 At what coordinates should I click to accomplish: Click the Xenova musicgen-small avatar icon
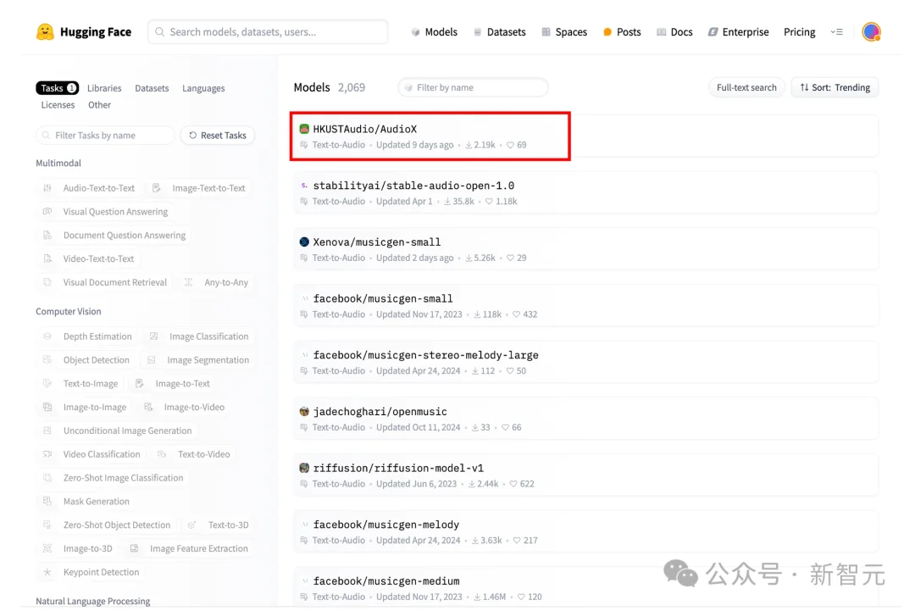coord(304,242)
